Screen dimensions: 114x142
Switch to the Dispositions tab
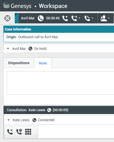pyautogui.click(x=19, y=63)
